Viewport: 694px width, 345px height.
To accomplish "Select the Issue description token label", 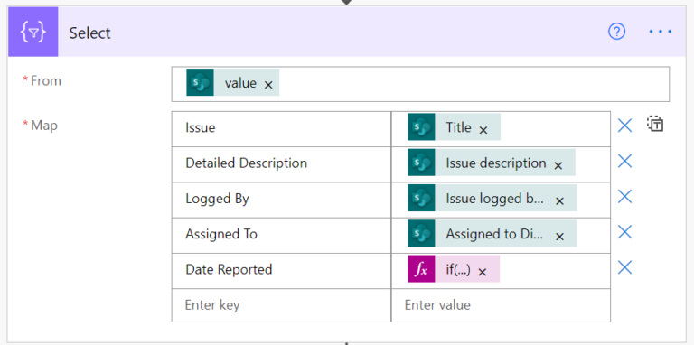I will (x=496, y=163).
